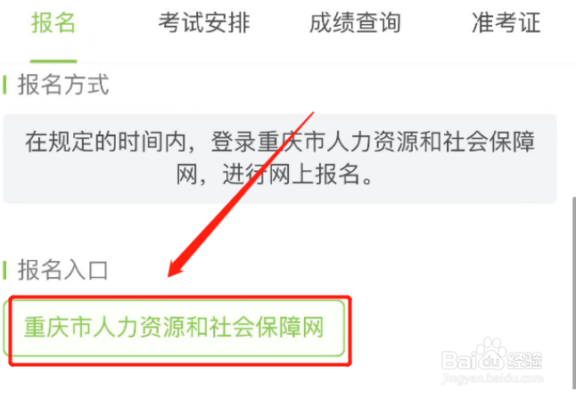The height and width of the screenshot is (399, 576).
Task: Go to the 准考证 tab
Action: 506,23
